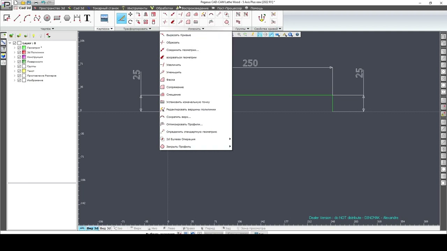
Task: Click the offset cloud icon in ribbon
Action: [x=196, y=14]
